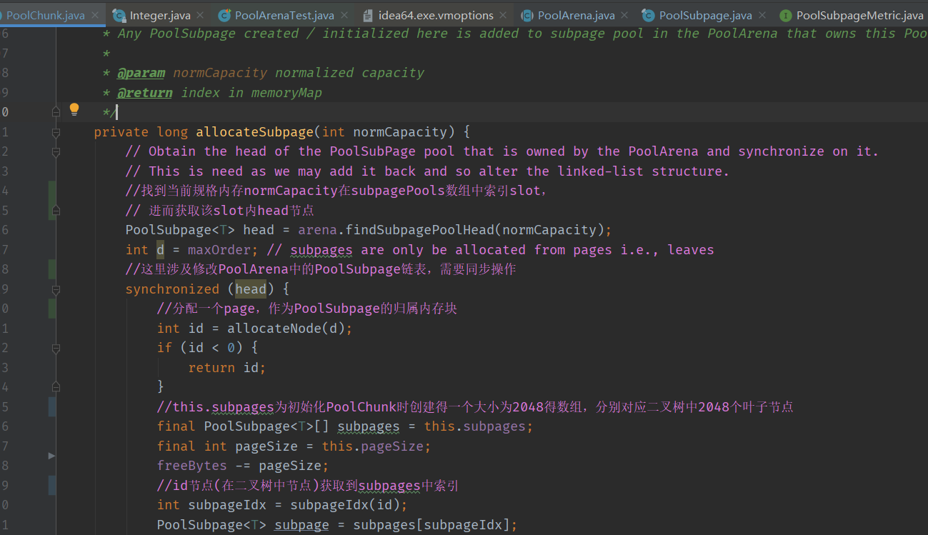Collapse the 'if (id < 0)' block
Viewport: 928px width, 535px height.
tap(56, 348)
